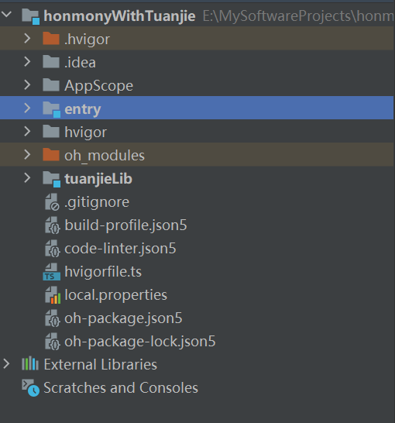
Task: Select the .idea label
Action: (x=80, y=63)
